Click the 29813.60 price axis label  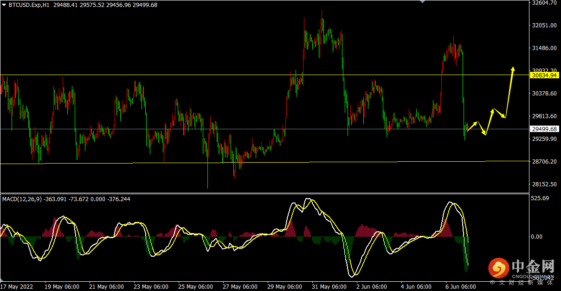[x=544, y=116]
